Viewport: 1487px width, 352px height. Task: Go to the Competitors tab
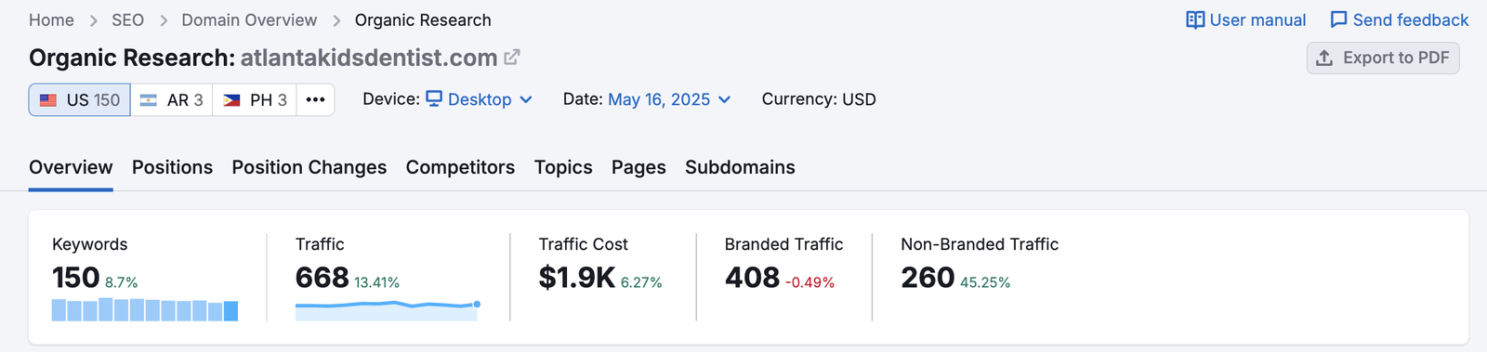coord(460,167)
